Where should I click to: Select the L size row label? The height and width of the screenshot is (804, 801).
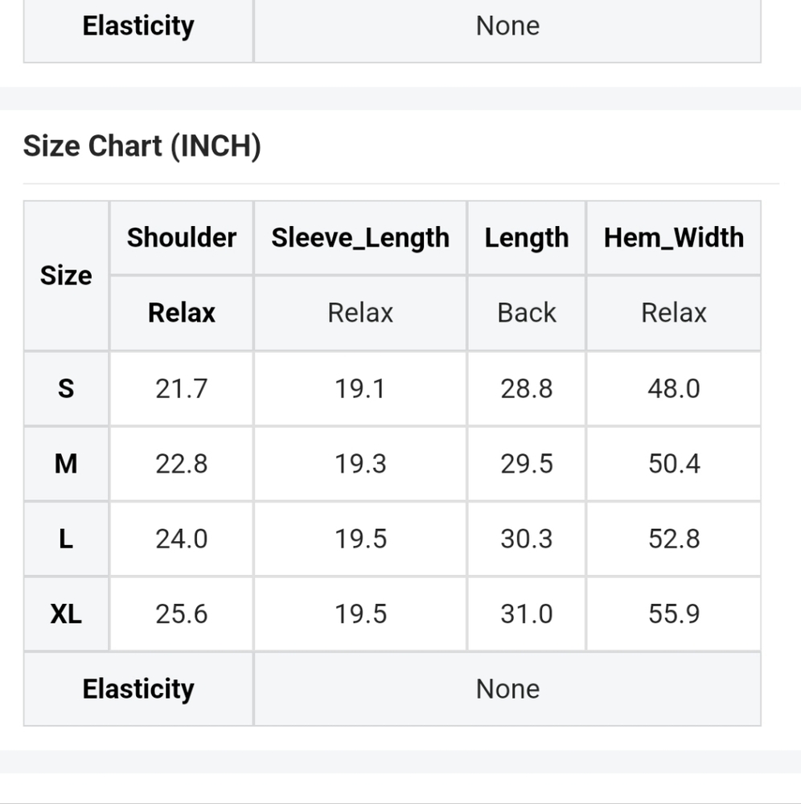click(66, 539)
